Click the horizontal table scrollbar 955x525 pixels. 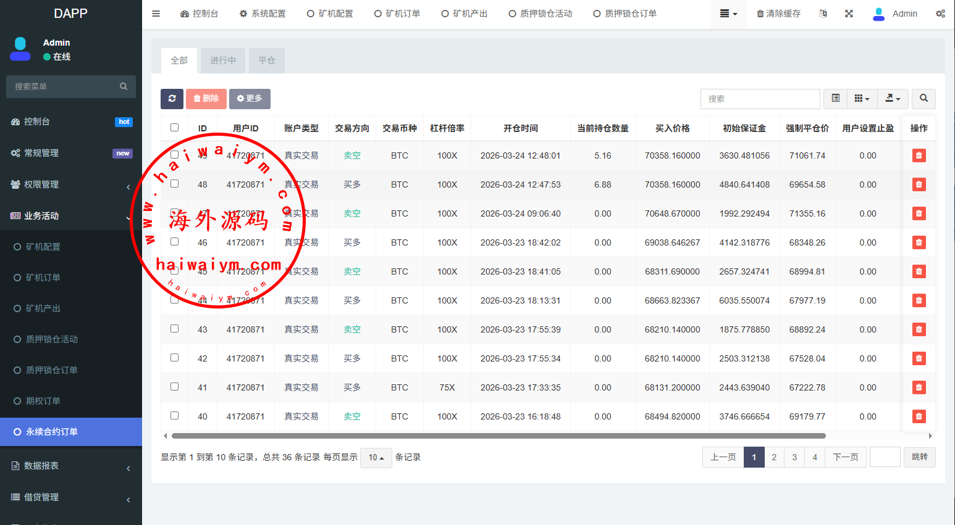pos(498,436)
